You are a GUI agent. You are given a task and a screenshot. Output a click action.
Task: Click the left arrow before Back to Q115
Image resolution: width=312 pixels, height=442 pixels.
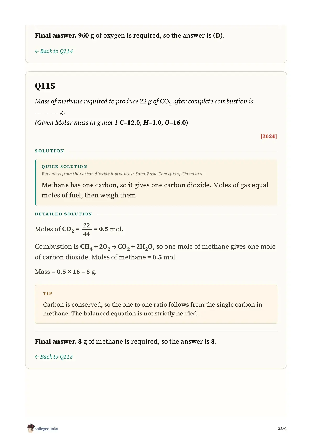(37, 357)
